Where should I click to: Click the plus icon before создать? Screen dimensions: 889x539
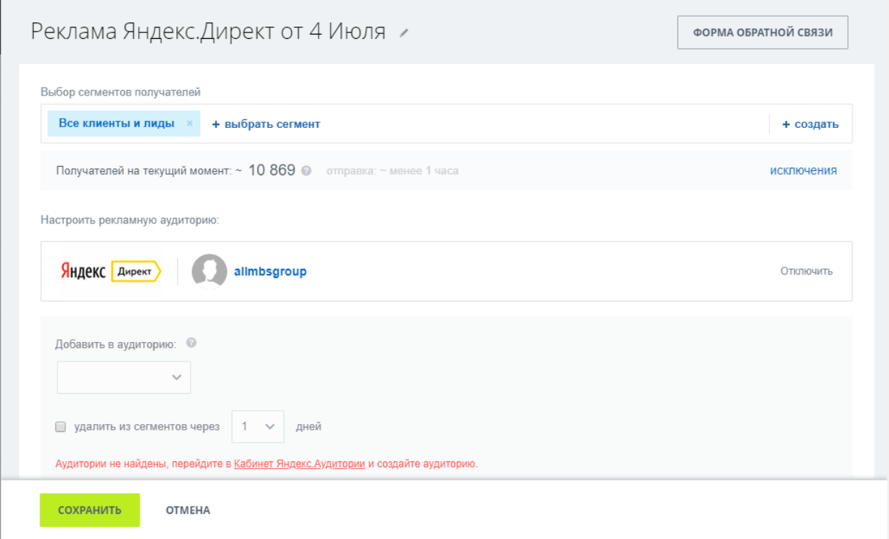[787, 123]
